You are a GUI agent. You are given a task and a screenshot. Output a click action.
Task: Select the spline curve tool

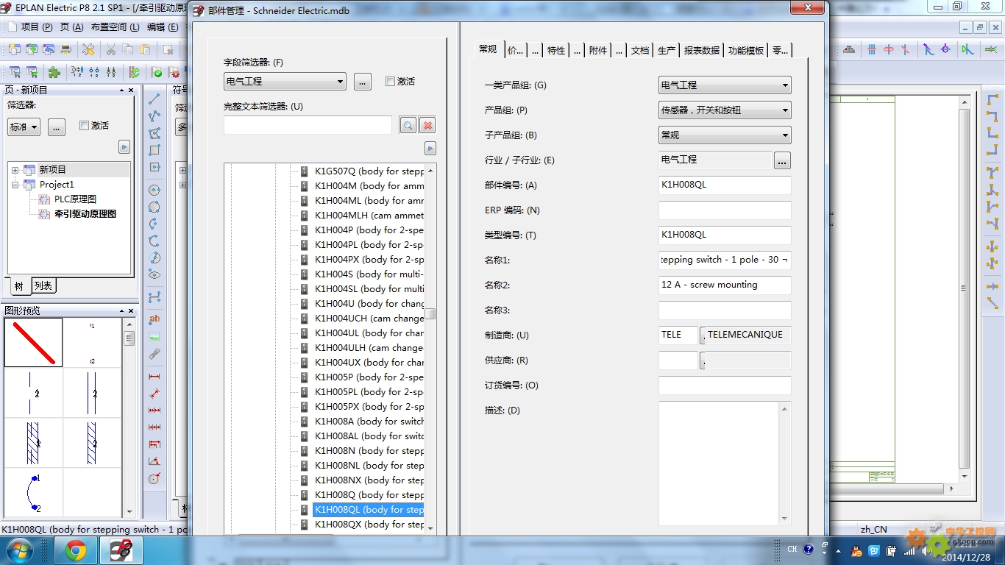click(155, 297)
